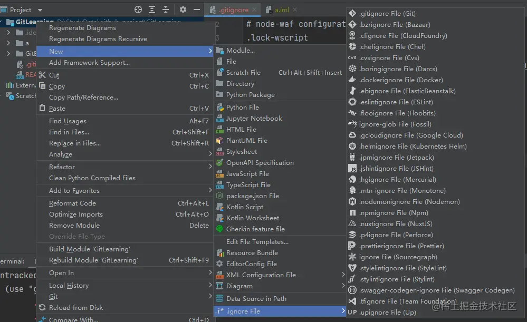Close the a.iml tab
Screen dimensions: 527x322
tap(295, 9)
